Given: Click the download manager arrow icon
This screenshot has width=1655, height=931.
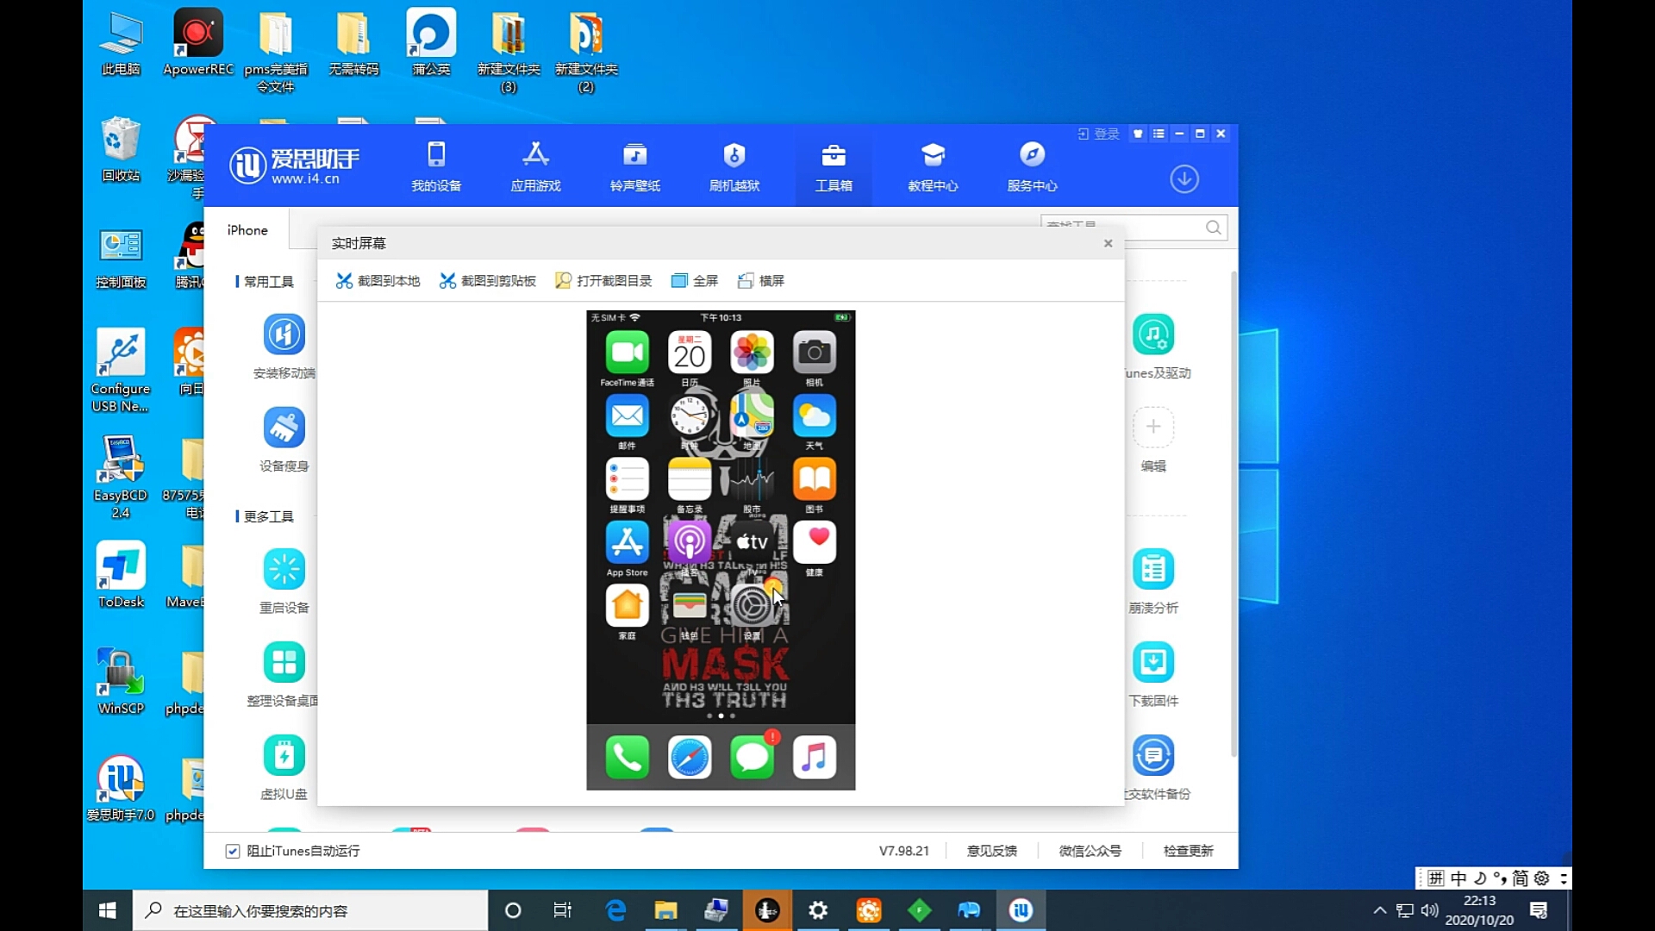Looking at the screenshot, I should point(1184,178).
